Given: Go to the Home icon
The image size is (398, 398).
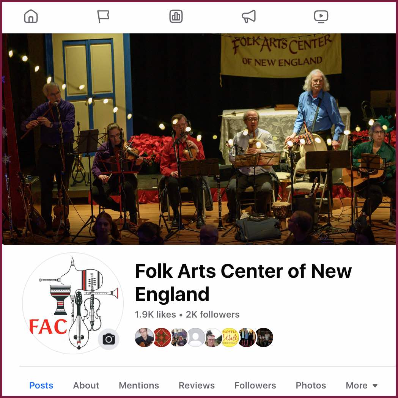Looking at the screenshot, I should tap(31, 16).
